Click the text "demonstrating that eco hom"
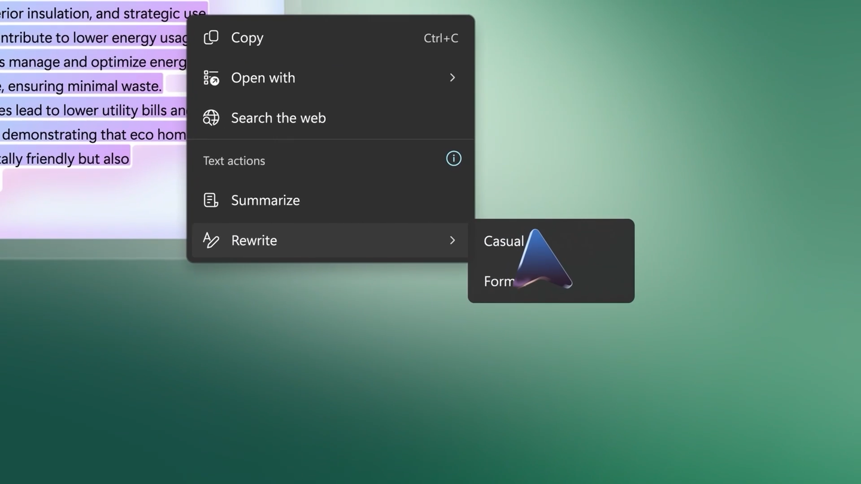Screen dimensions: 861x484 (x=93, y=134)
